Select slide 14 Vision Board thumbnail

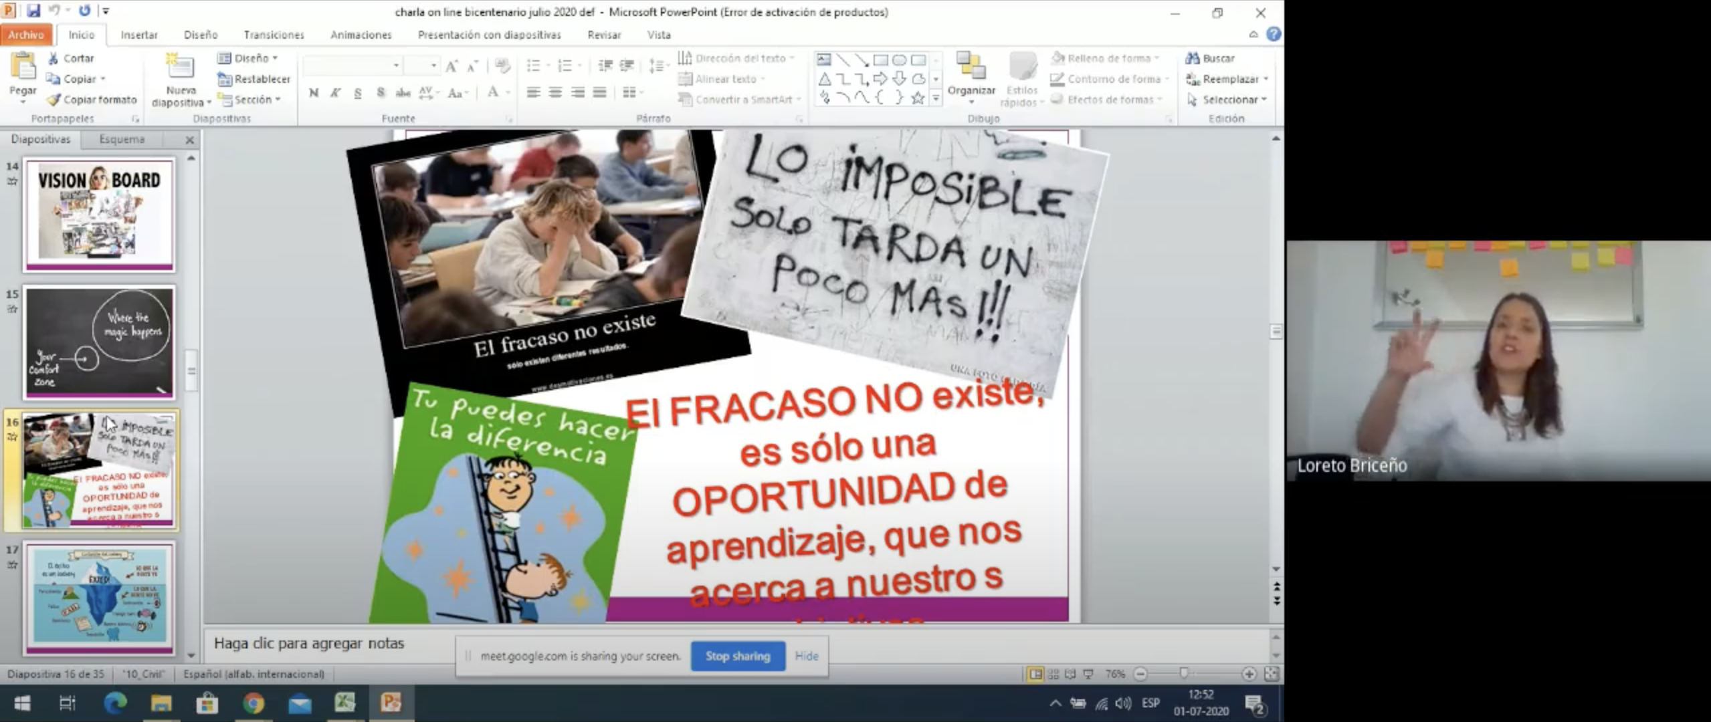[x=99, y=215]
